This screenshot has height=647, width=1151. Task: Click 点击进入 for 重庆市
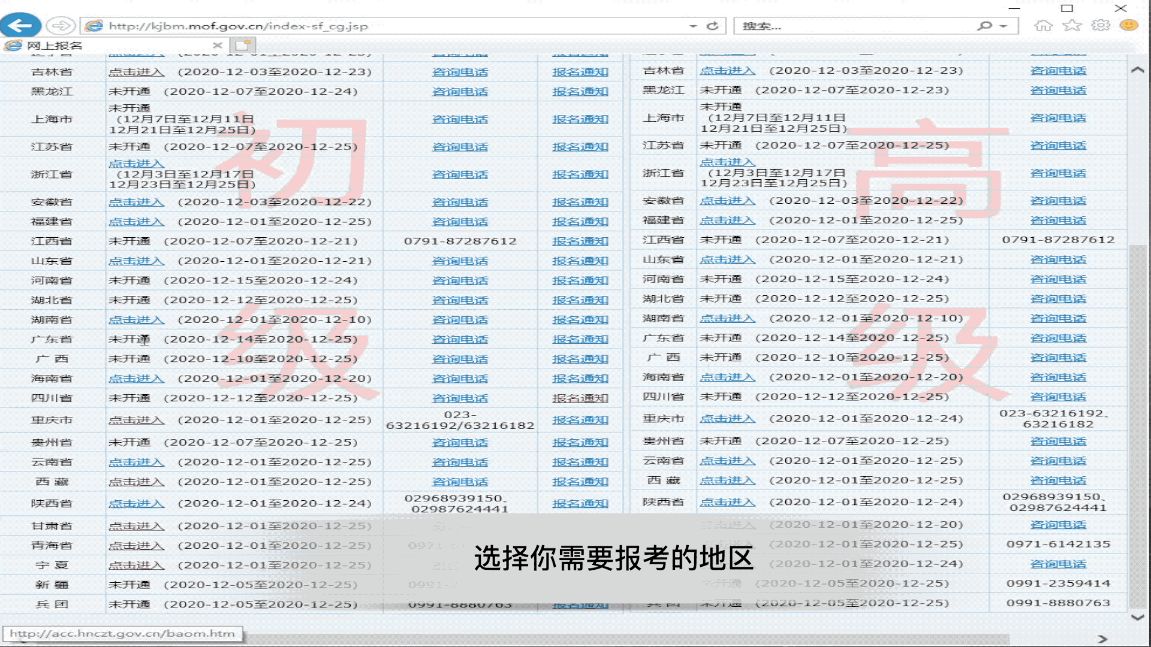point(137,419)
